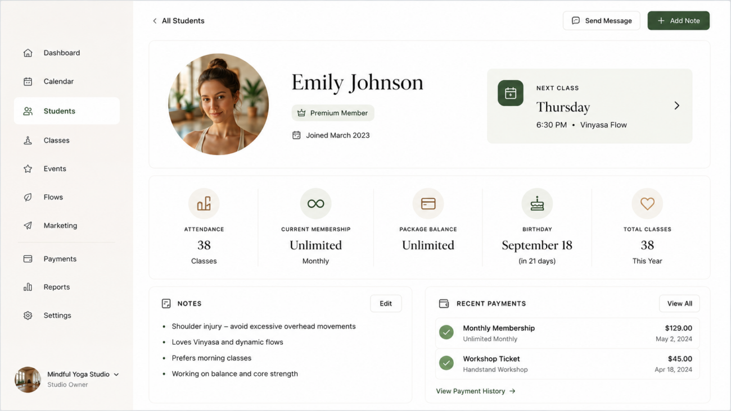Screen dimensions: 731x411
Task: Click note 'Prefers morning classes'
Action: click(x=211, y=358)
